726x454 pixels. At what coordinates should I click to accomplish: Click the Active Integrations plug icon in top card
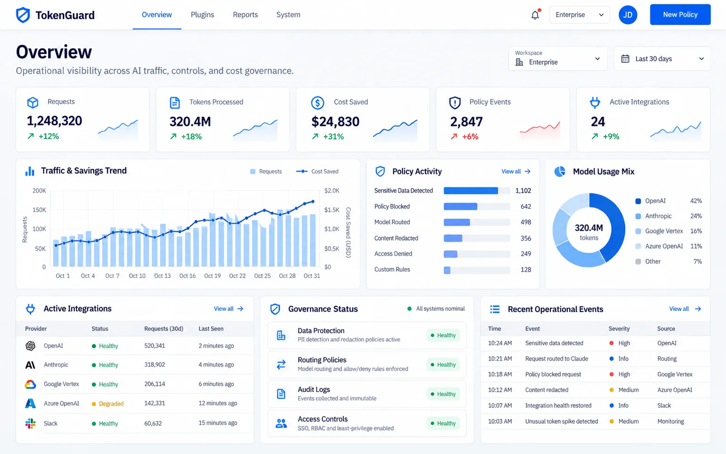pos(595,103)
